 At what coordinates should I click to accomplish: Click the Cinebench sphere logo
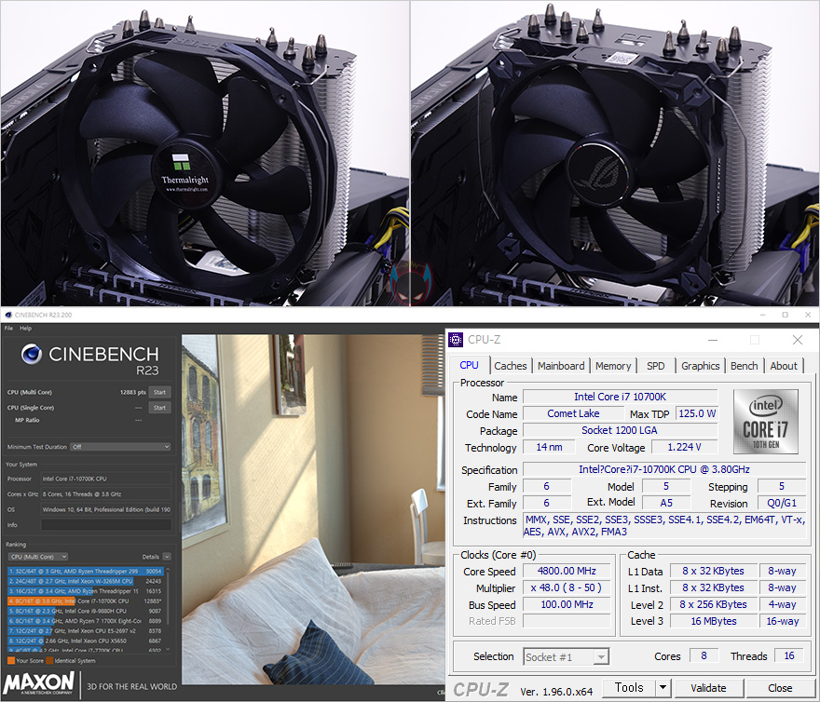pos(32,354)
